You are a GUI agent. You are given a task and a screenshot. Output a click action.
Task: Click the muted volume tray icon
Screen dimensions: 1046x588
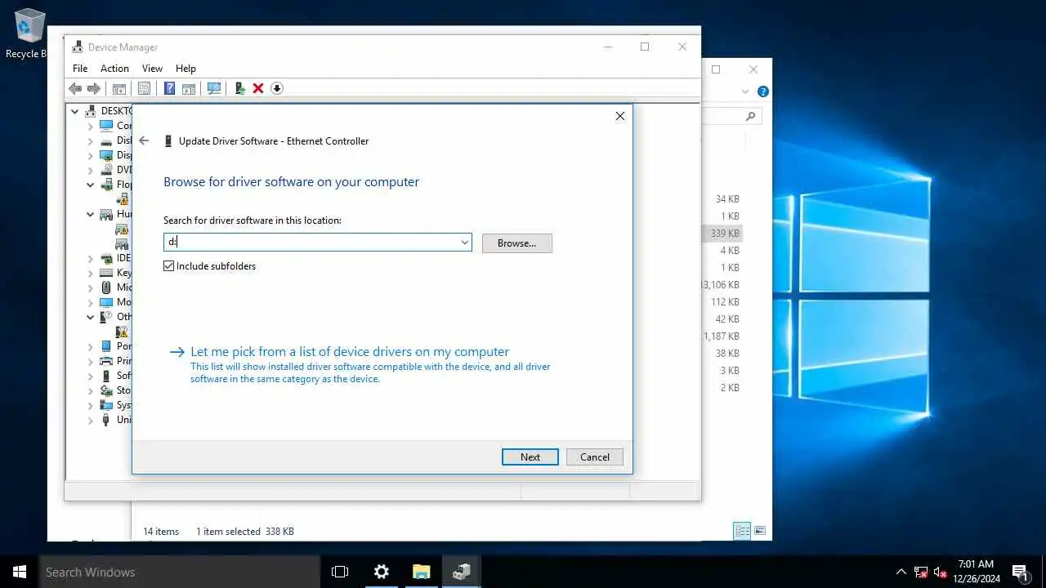(940, 572)
